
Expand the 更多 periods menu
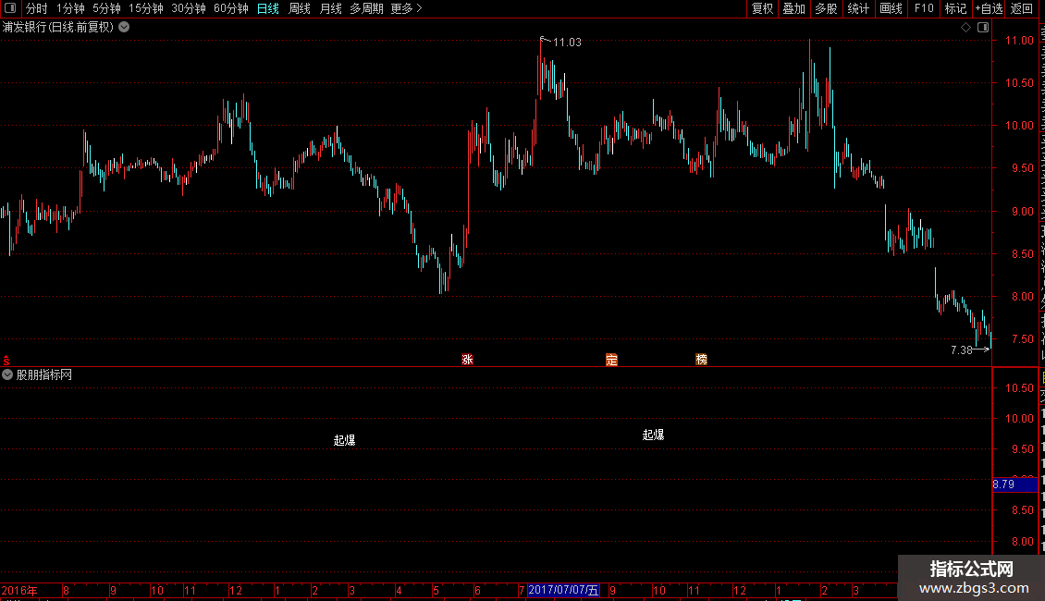coord(406,8)
